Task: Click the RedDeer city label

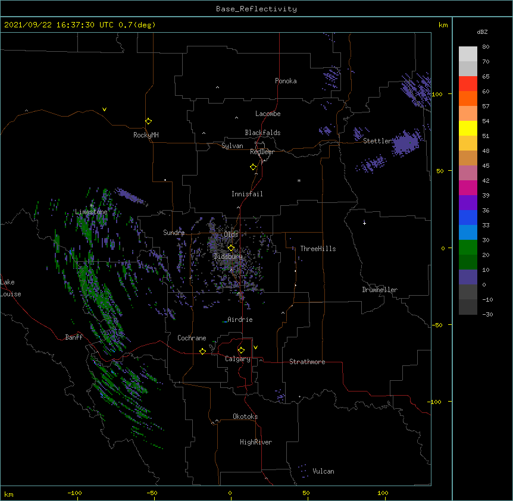Action: [x=262, y=152]
